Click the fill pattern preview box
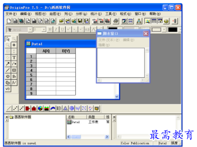The height and width of the screenshot is (147, 197). (x=157, y=30)
